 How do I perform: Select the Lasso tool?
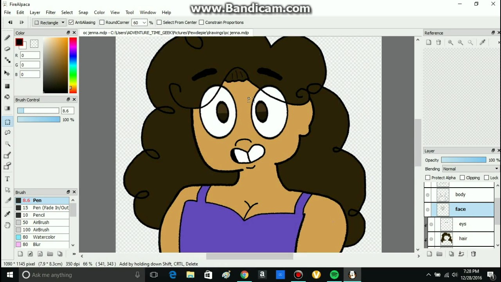[x=7, y=133]
